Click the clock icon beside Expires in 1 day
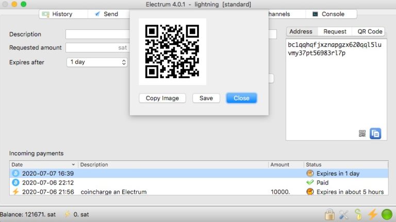The height and width of the screenshot is (222, 396). 310,173
